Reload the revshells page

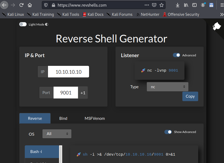tap(21, 5)
